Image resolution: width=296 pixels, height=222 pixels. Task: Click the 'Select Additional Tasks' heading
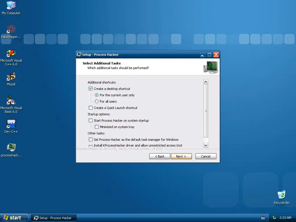click(x=101, y=63)
